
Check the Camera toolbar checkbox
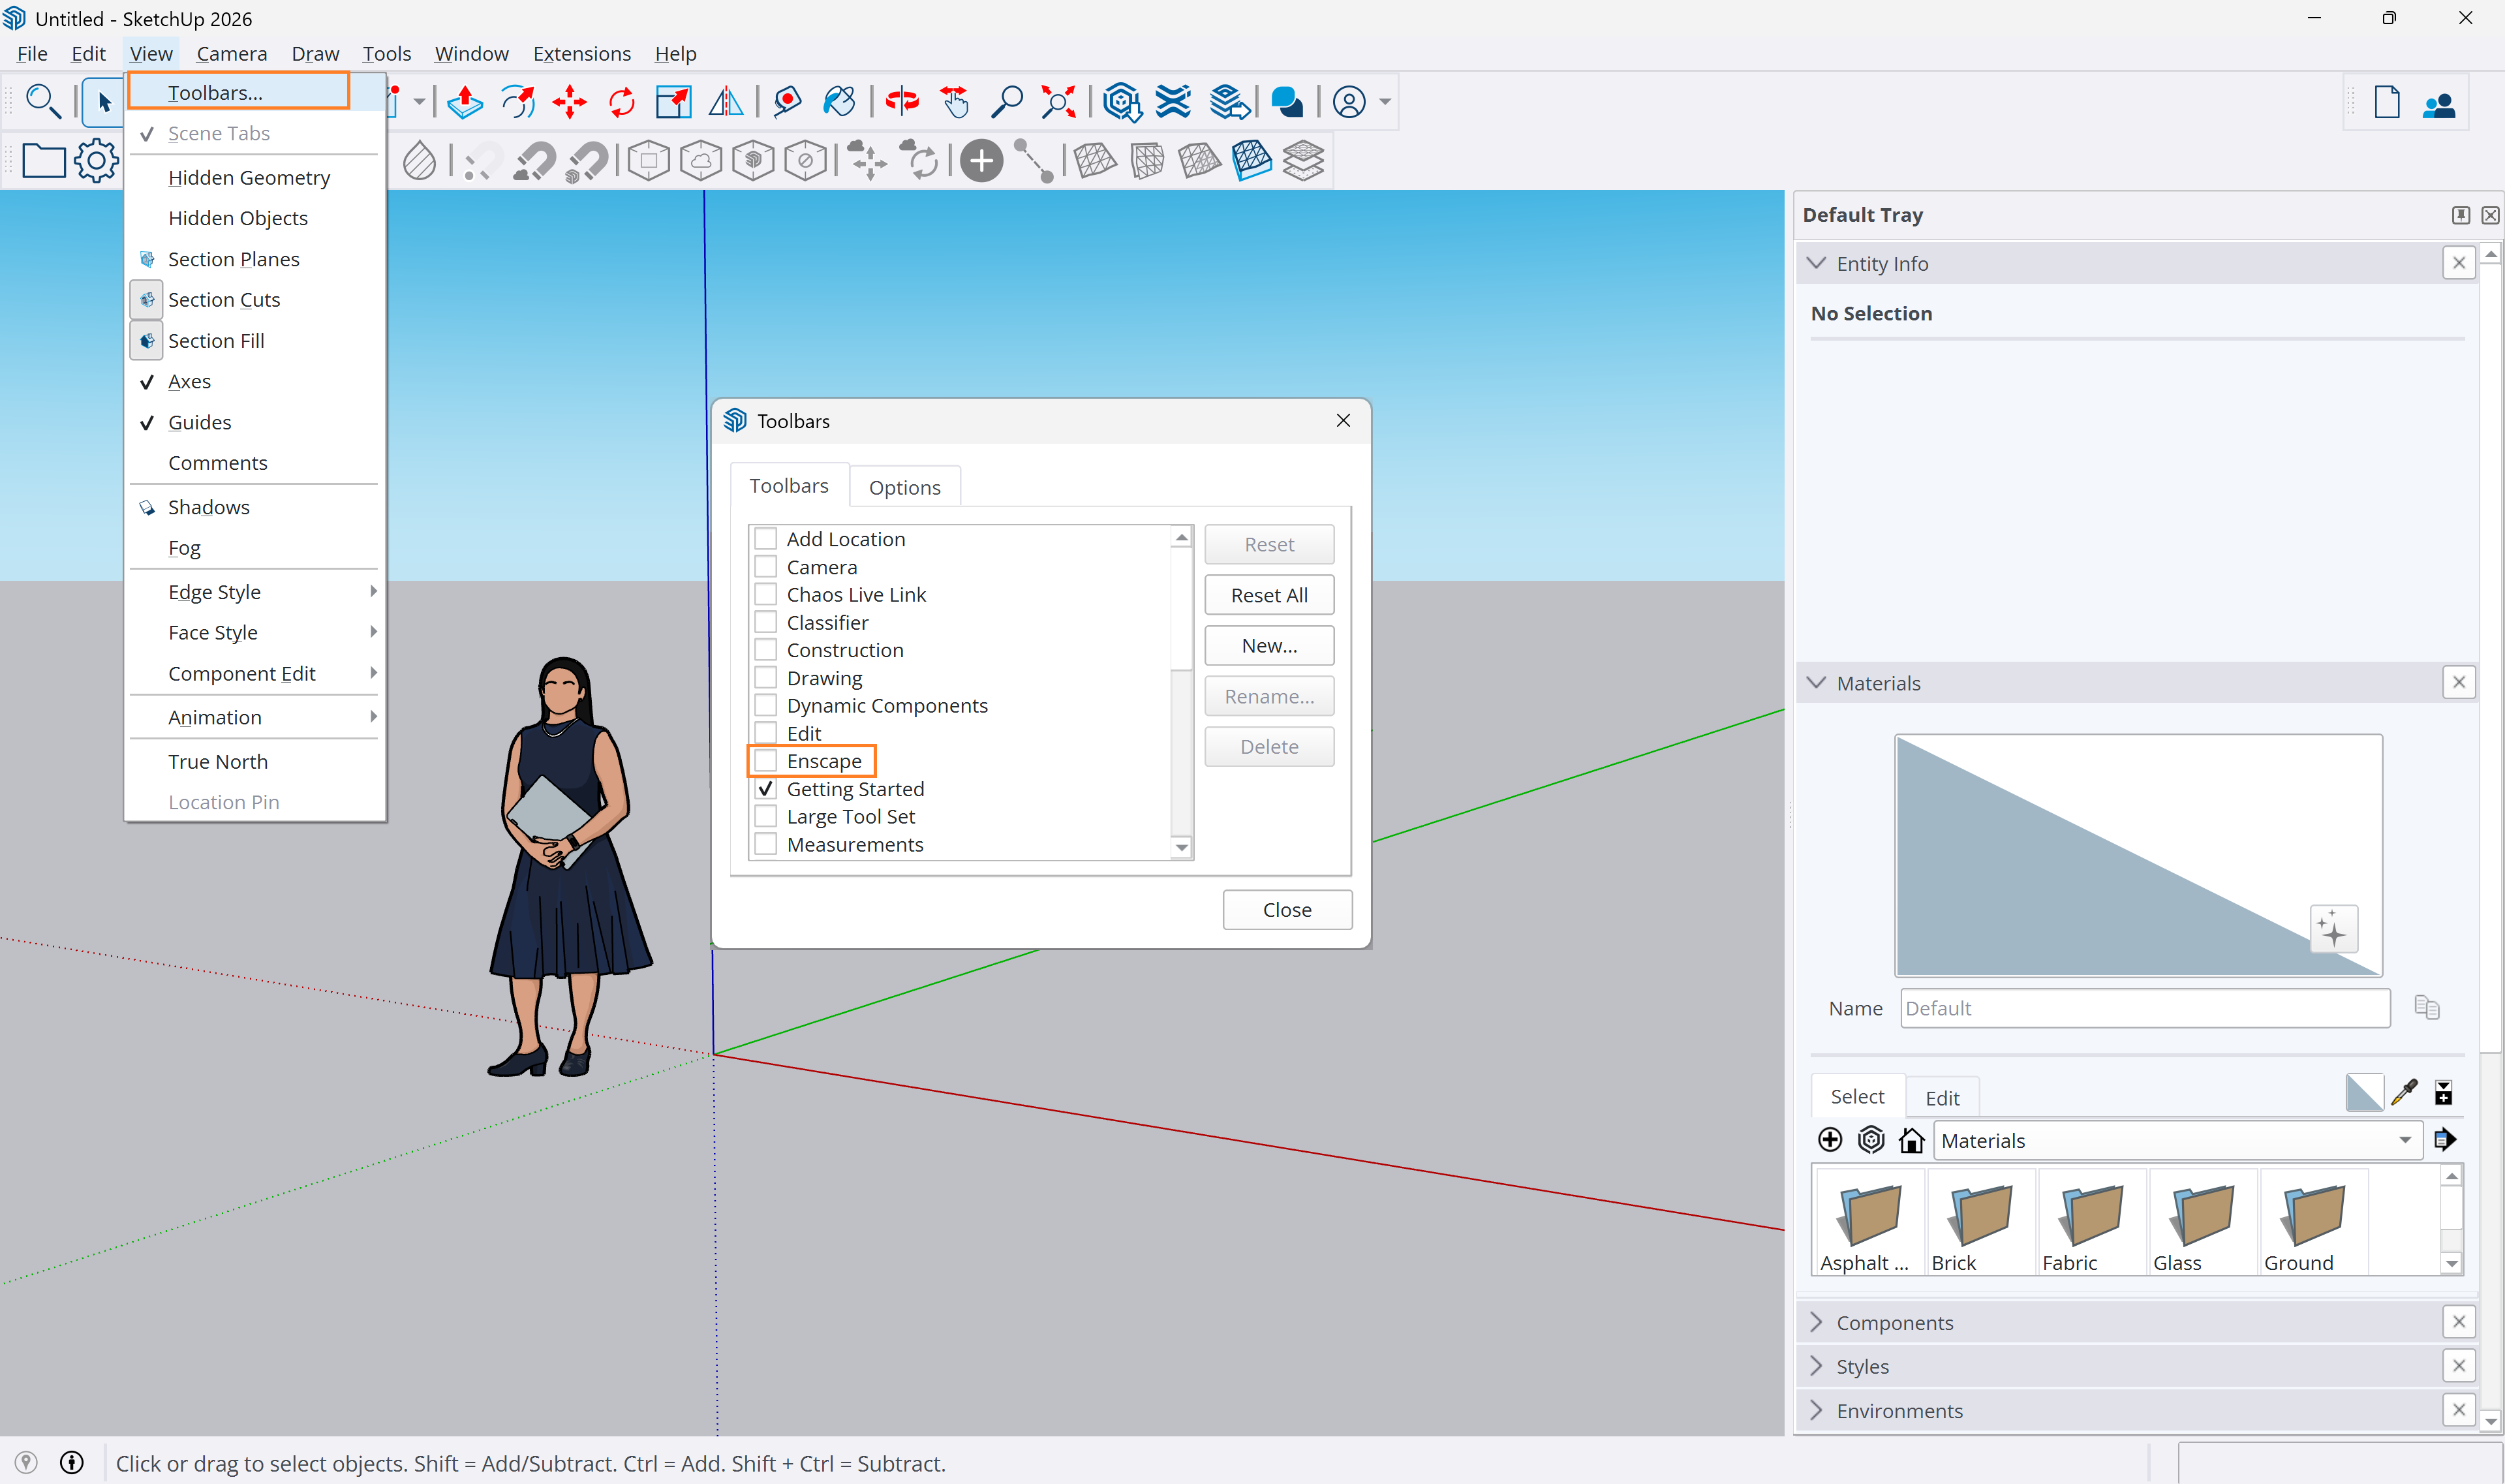(x=765, y=567)
